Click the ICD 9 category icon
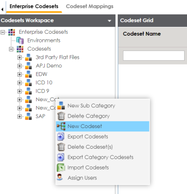The height and width of the screenshot is (194, 187). [x=28, y=91]
